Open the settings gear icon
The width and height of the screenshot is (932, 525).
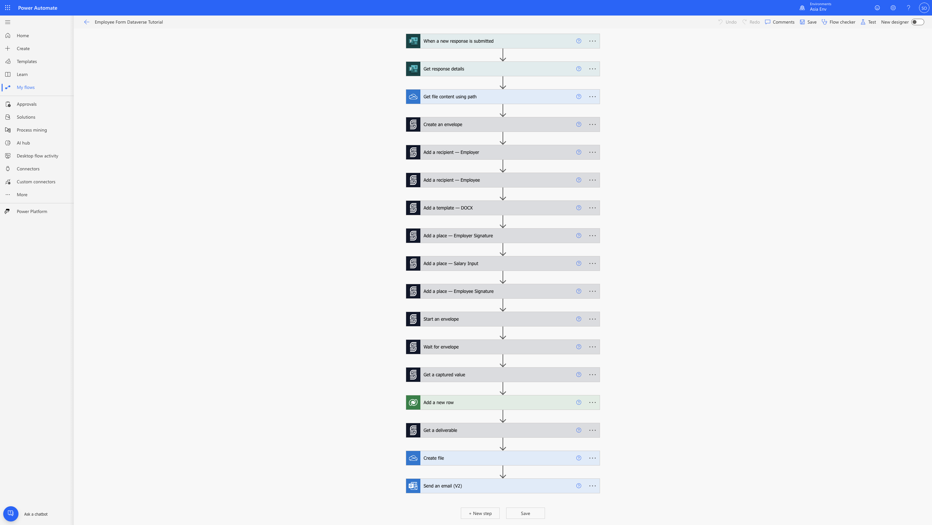point(893,7)
